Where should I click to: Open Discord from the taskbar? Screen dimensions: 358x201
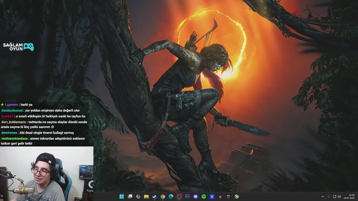pyautogui.click(x=196, y=197)
